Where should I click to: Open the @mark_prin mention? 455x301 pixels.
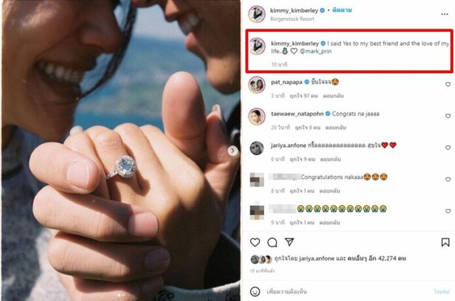click(x=315, y=52)
